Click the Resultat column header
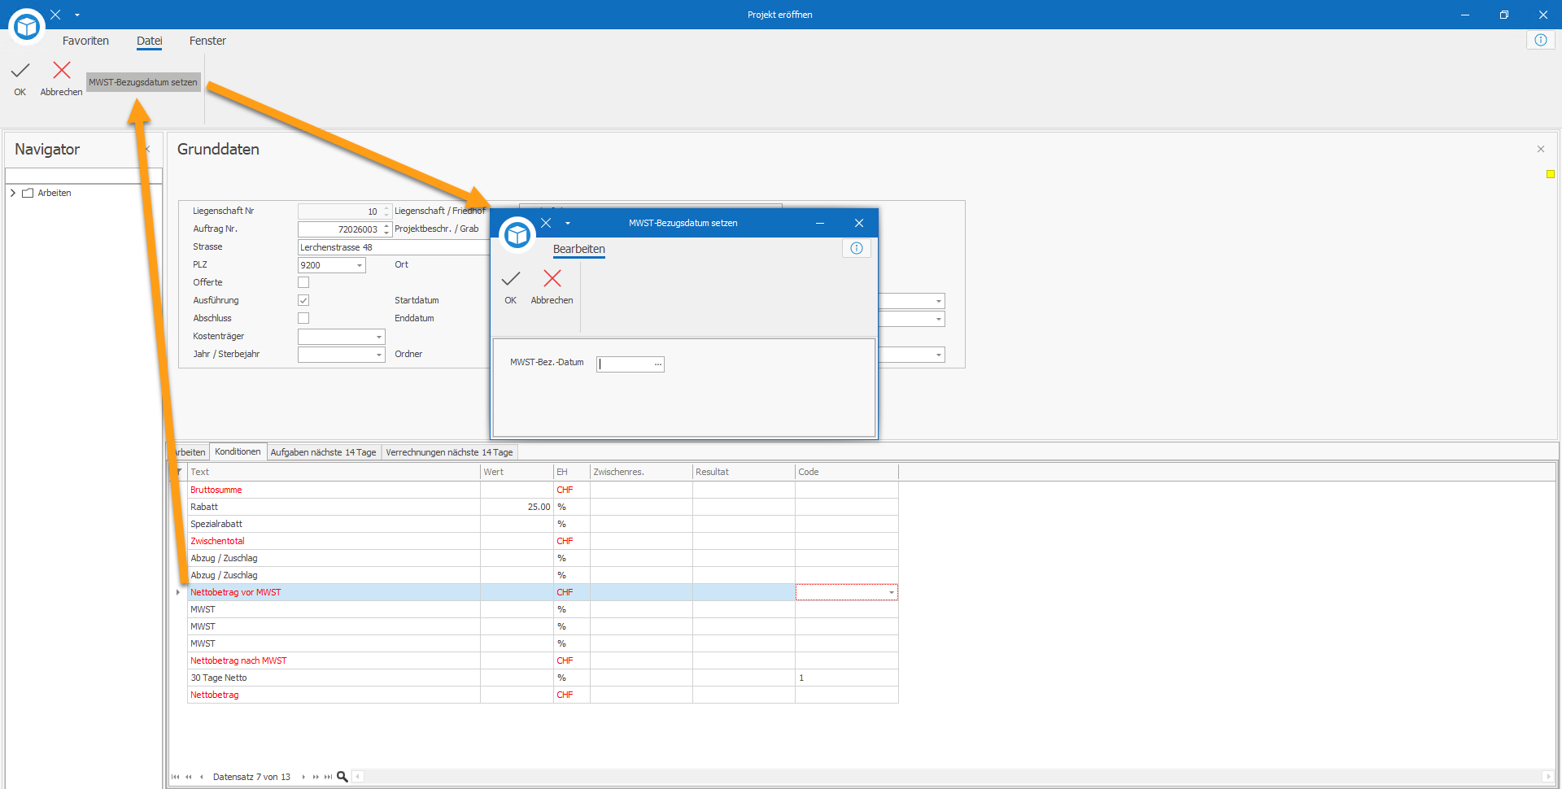Image resolution: width=1562 pixels, height=789 pixels. [744, 472]
